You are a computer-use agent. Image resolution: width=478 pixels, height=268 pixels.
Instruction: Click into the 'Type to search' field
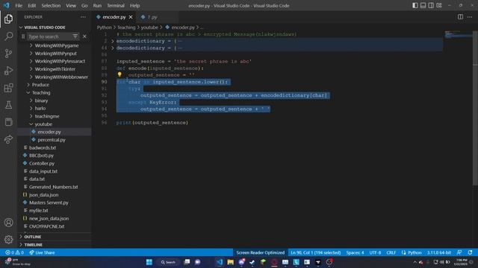pos(49,36)
